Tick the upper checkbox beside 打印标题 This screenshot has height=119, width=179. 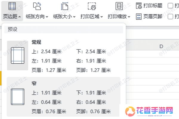click(x=170, y=6)
